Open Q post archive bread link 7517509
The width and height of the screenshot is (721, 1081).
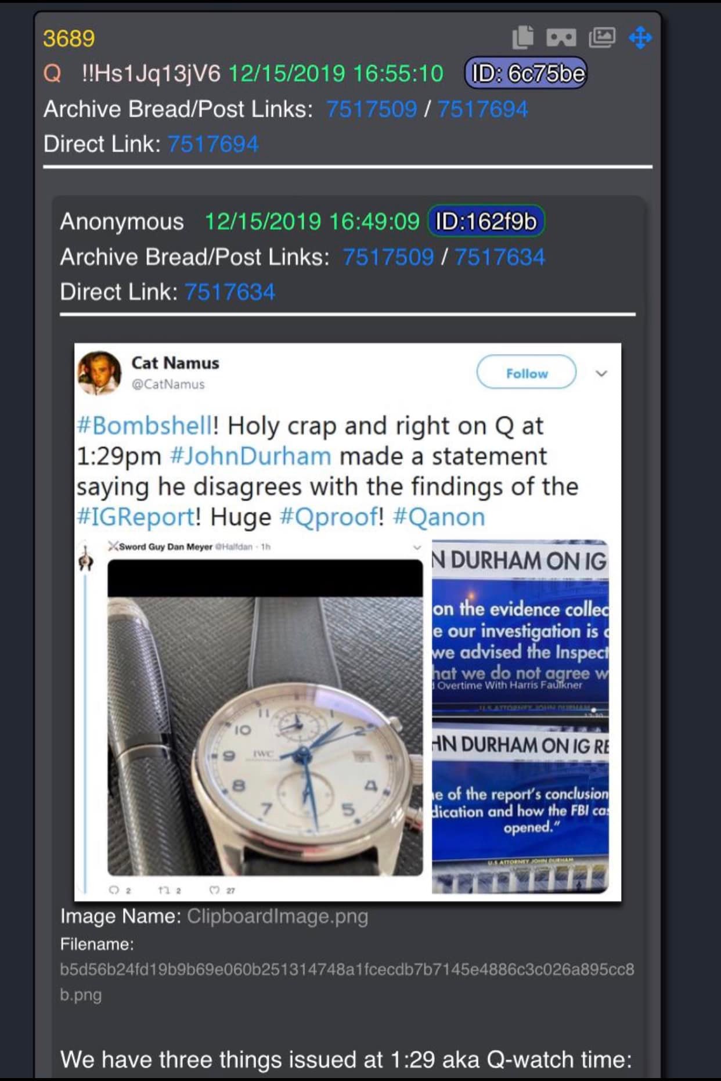[x=372, y=109]
